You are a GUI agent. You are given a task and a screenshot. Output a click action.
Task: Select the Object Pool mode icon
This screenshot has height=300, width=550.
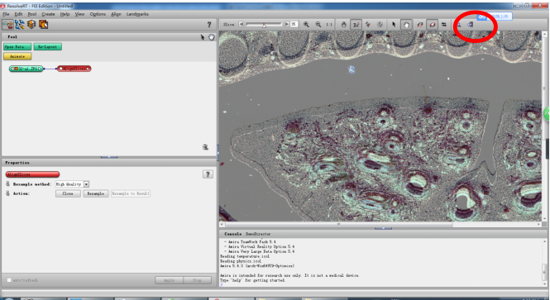click(7, 25)
